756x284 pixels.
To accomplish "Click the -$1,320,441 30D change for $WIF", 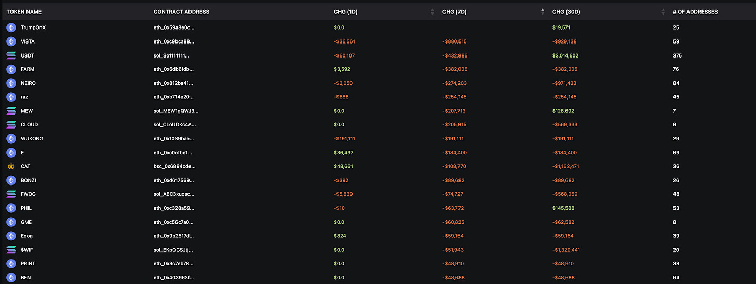I will [568, 250].
